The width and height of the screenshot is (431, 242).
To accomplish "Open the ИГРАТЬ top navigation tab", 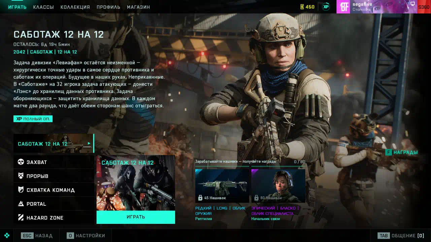I will point(17,7).
